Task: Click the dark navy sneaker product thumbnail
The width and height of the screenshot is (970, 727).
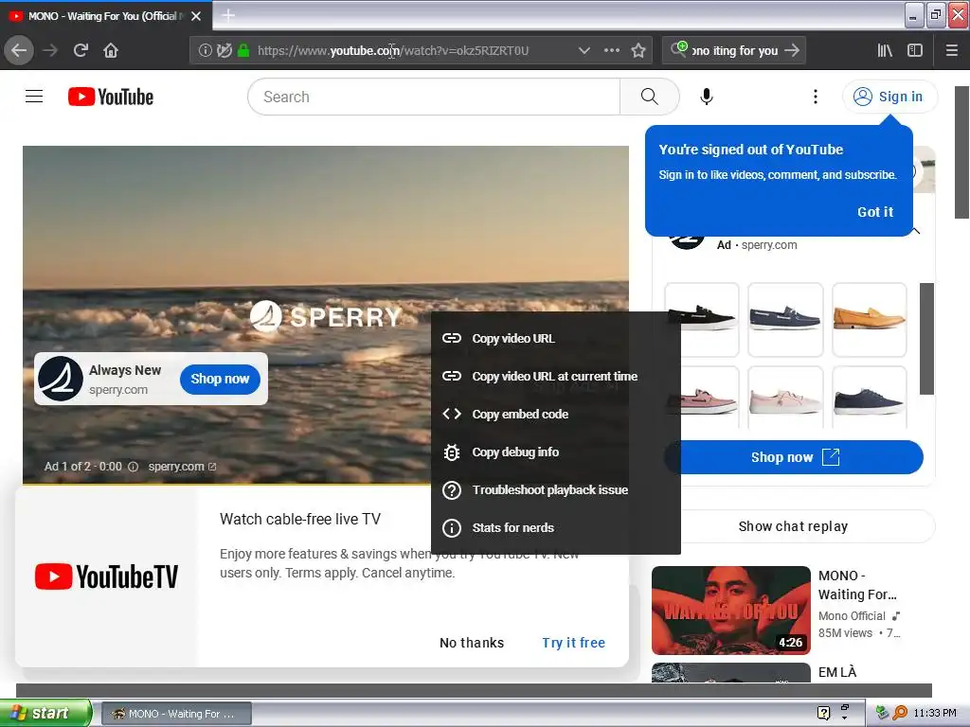Action: (x=870, y=399)
